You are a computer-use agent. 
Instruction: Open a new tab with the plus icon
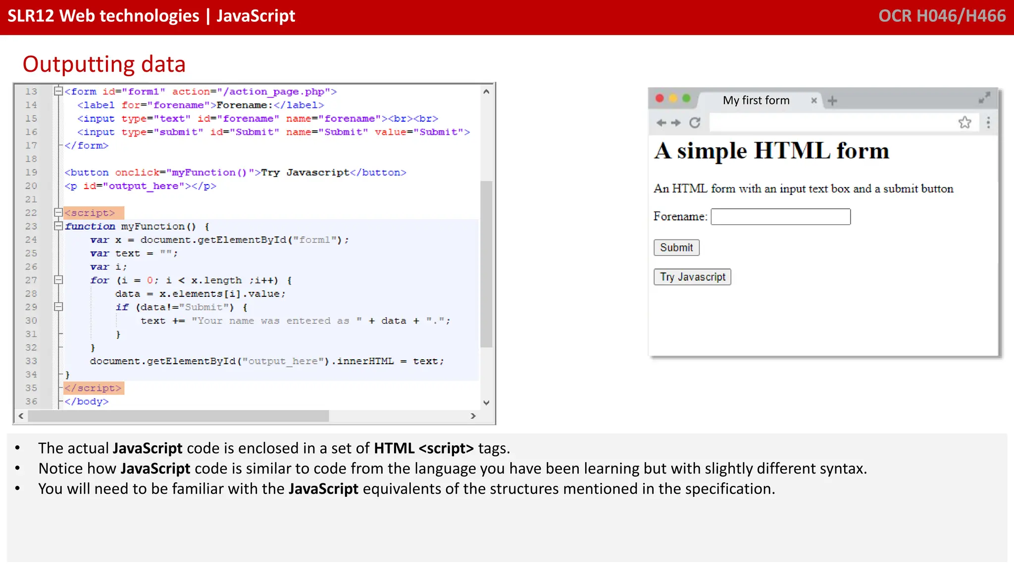pyautogui.click(x=832, y=100)
